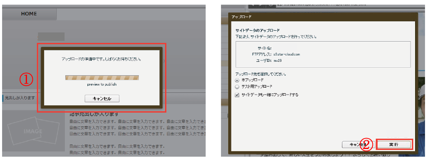The width and height of the screenshot is (427, 160).
Task: Cancel the upload preparation dialog
Action: [102, 99]
